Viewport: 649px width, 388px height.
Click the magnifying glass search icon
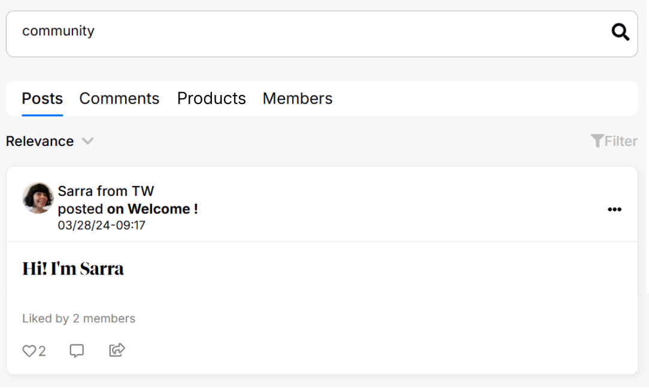pos(620,32)
